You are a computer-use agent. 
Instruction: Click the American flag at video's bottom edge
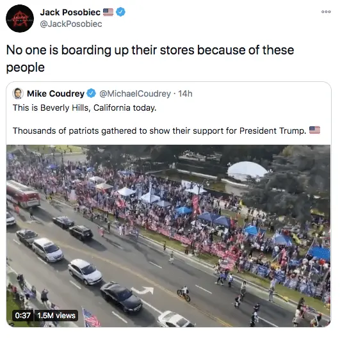[91, 318]
